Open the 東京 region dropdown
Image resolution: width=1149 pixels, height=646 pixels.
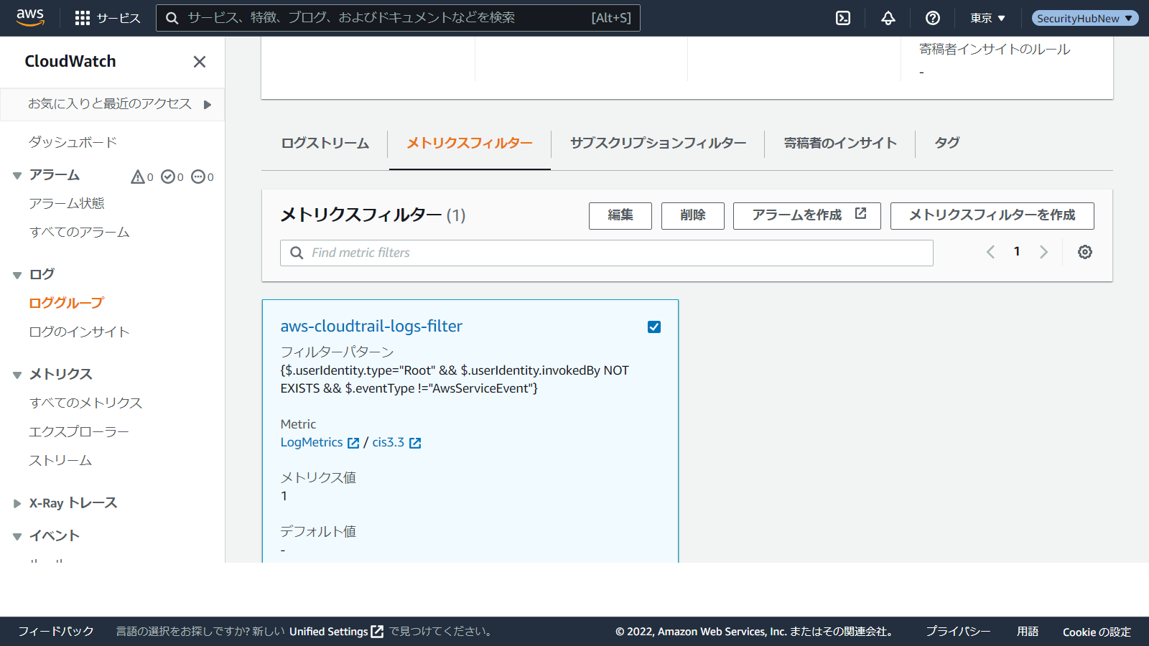(x=987, y=18)
